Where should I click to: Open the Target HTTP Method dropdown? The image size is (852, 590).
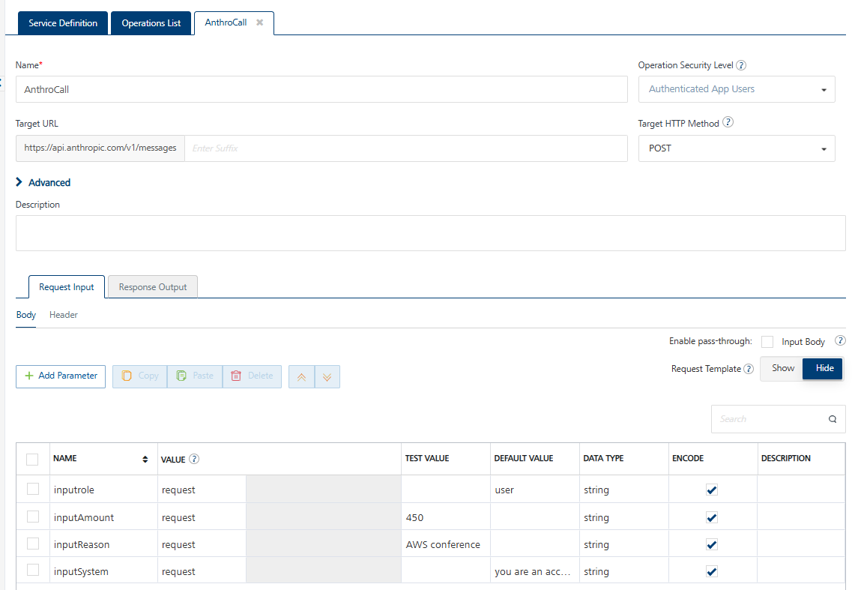coord(736,148)
